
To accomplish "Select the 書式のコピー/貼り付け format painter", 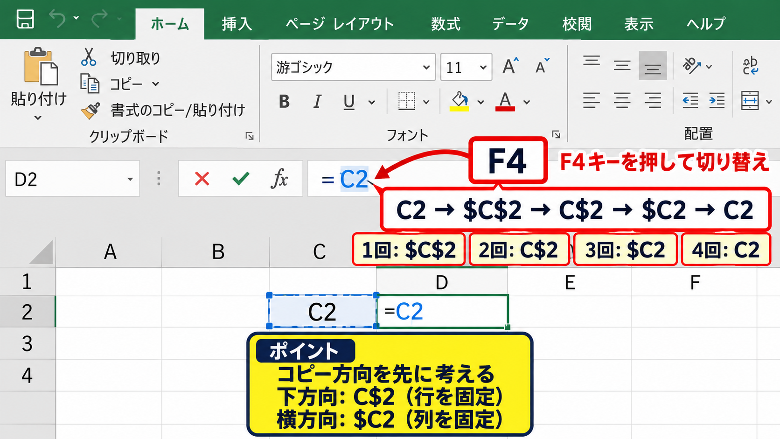I will point(90,110).
